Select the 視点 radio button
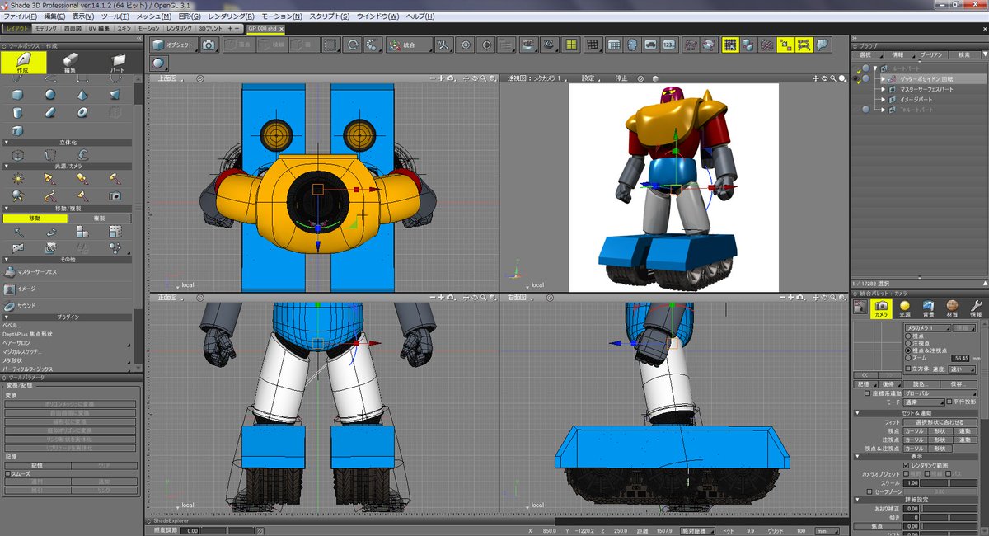989x536 pixels. coord(908,336)
